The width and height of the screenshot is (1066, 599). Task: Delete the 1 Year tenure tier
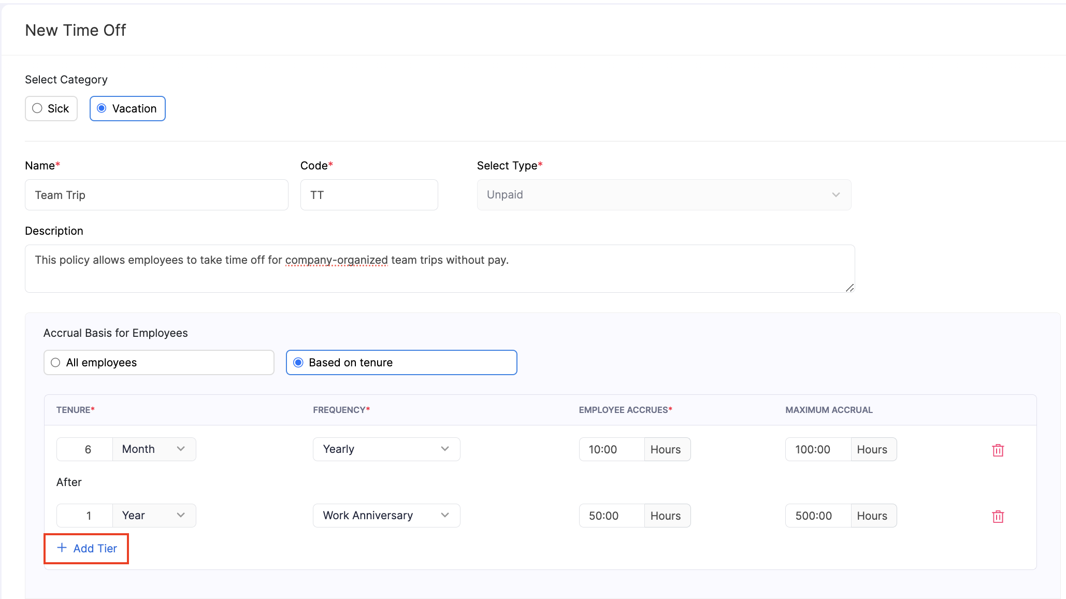click(x=998, y=516)
